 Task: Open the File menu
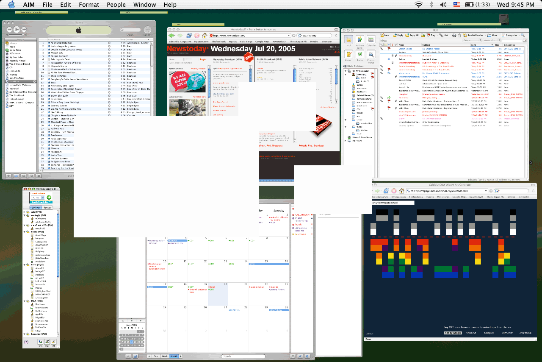[47, 5]
